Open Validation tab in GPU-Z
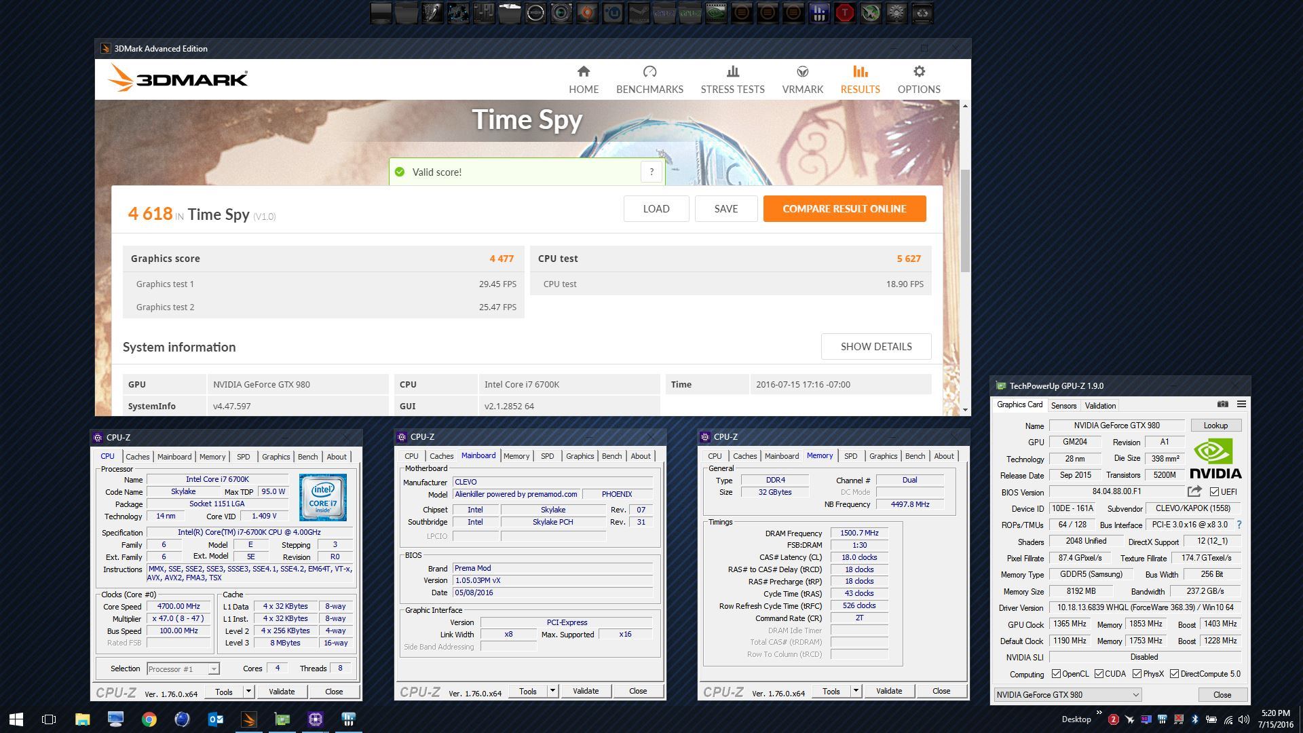Image resolution: width=1303 pixels, height=733 pixels. pyautogui.click(x=1100, y=406)
